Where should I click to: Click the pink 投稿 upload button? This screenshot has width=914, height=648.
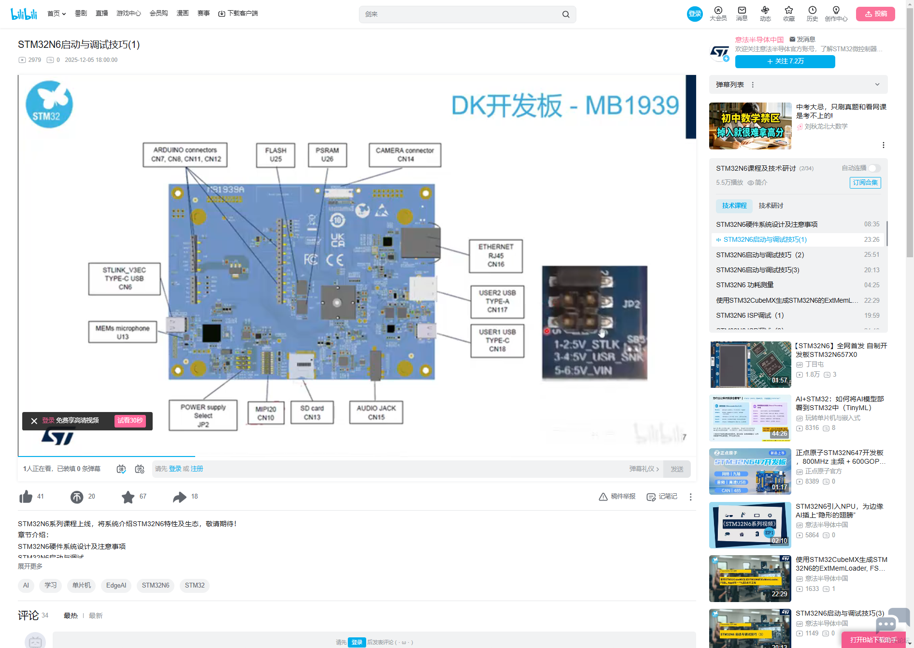click(x=875, y=14)
